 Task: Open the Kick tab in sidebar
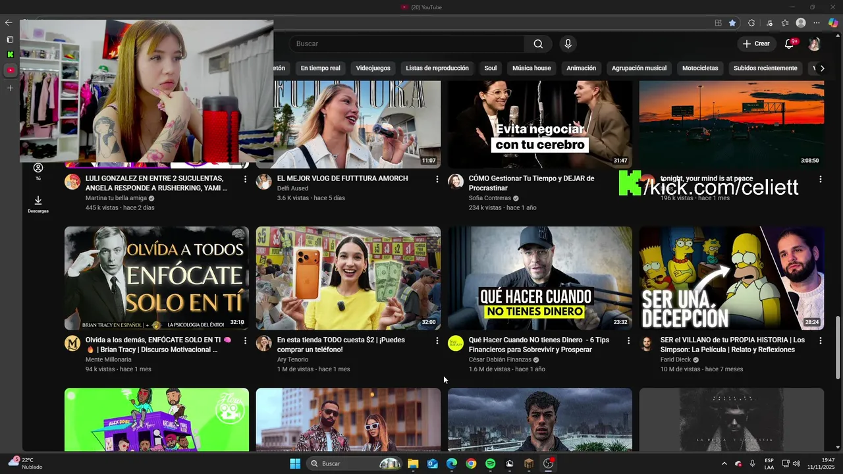[10, 55]
